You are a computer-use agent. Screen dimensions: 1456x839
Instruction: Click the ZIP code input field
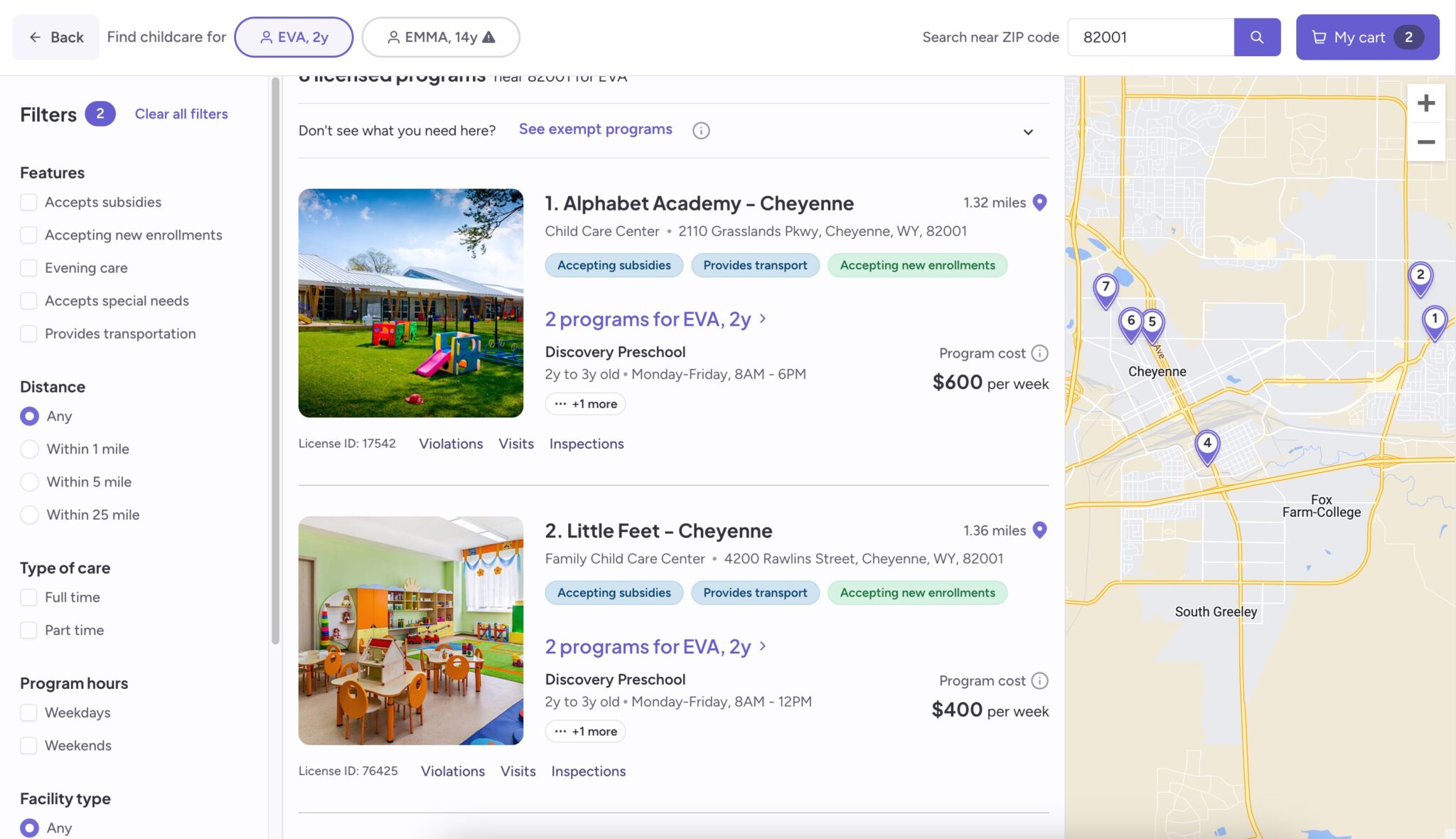coord(1150,37)
